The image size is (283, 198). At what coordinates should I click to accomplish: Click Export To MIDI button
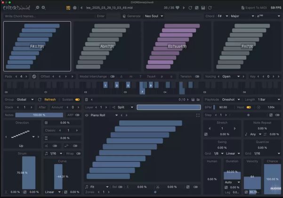[x=254, y=8]
